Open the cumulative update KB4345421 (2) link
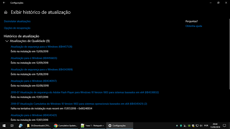 [79, 104]
